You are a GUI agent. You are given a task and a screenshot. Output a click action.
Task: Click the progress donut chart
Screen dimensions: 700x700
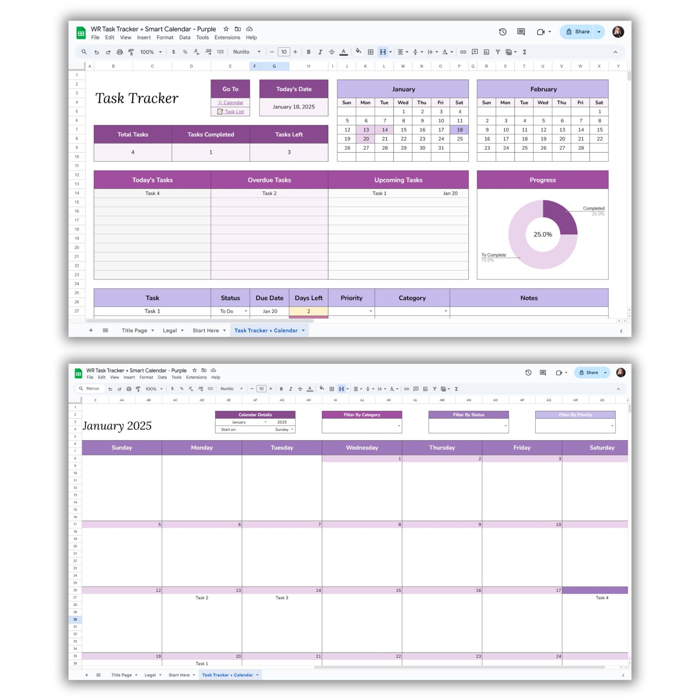tap(542, 235)
